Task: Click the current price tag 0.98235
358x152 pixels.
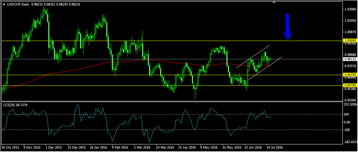Action: (350, 59)
